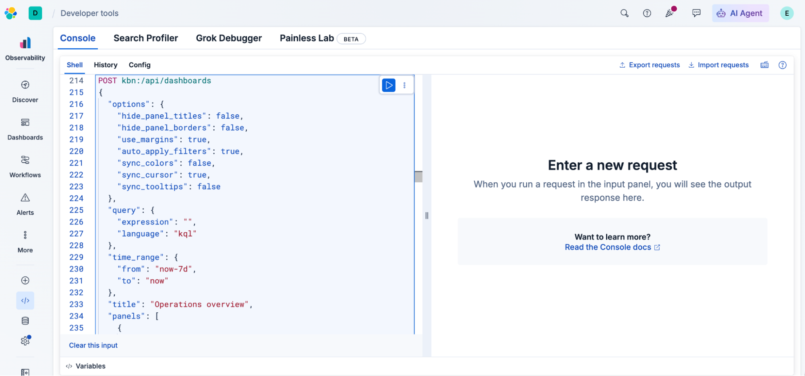
Task: Switch to the Console tab
Action: coord(78,38)
